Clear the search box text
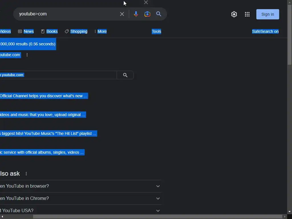Viewport: 292px width, 219px height. point(122,14)
